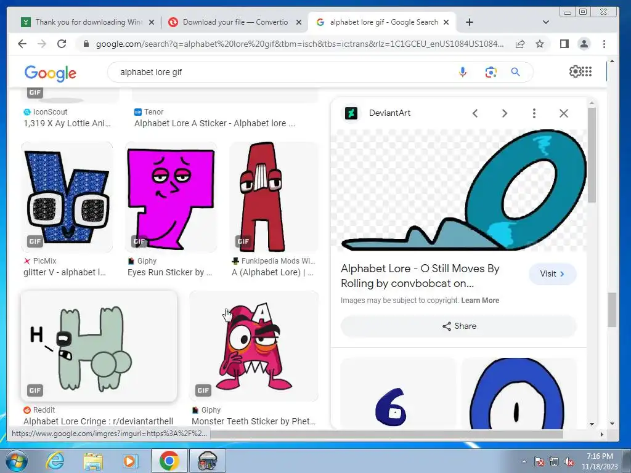The image size is (631, 473).
Task: Show previous image in preview panel
Action: (475, 113)
